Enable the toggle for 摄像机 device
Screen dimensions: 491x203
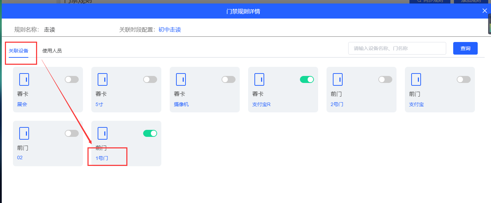tap(229, 79)
